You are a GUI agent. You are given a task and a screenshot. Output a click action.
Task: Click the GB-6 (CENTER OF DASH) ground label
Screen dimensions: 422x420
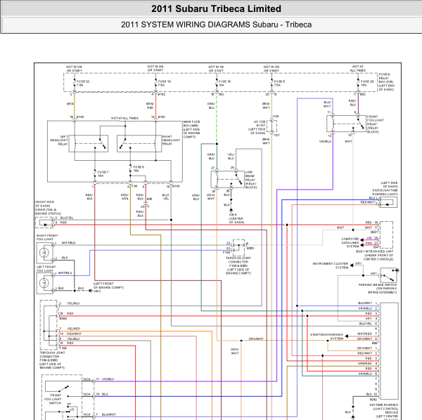(x=236, y=218)
